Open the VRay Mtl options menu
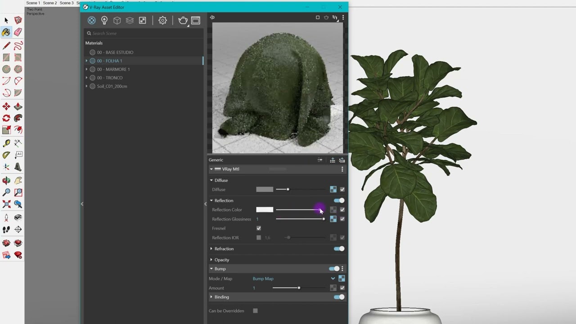576x324 pixels. (x=342, y=169)
